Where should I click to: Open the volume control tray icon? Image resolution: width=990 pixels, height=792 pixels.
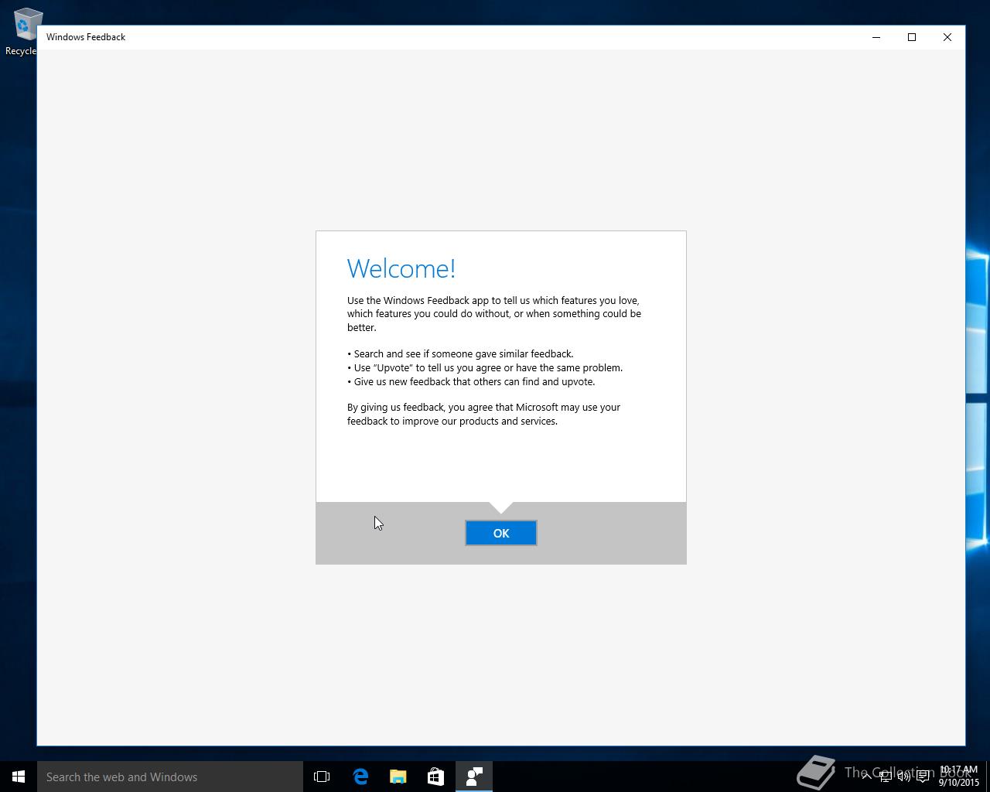pyautogui.click(x=903, y=776)
